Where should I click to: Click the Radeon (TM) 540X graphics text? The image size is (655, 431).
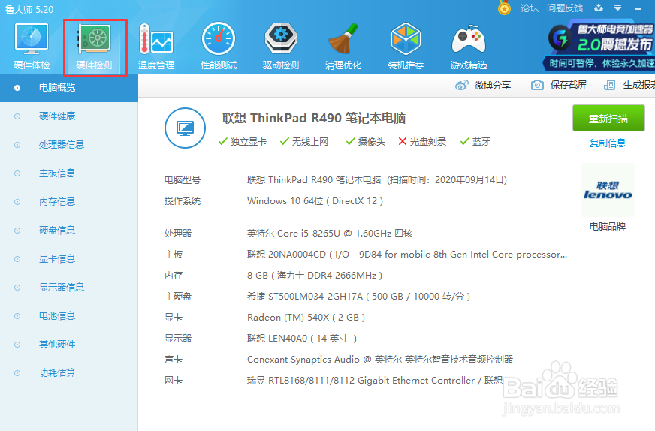click(306, 318)
